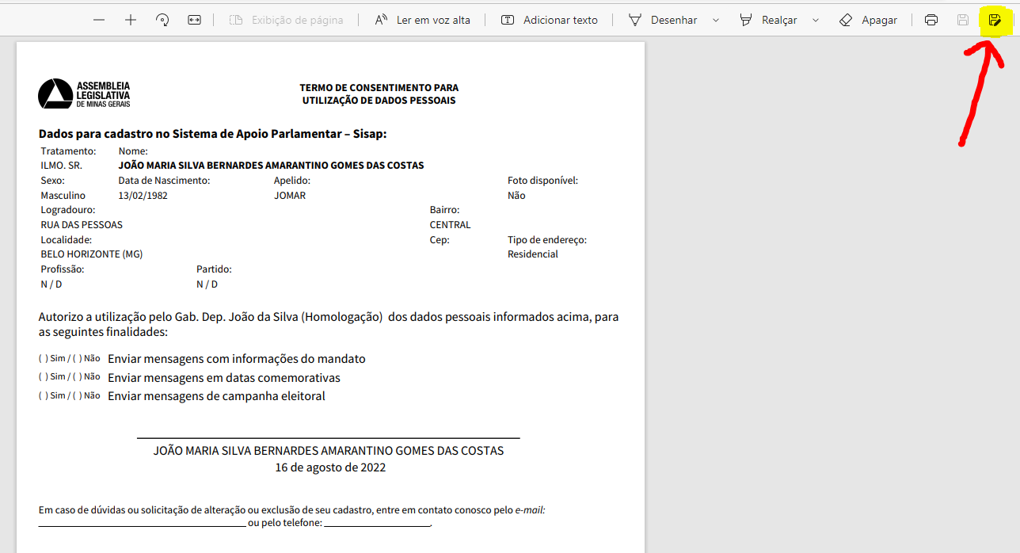The image size is (1020, 553).
Task: Expand the Desenhar options dropdown arrow
Action: coord(716,20)
